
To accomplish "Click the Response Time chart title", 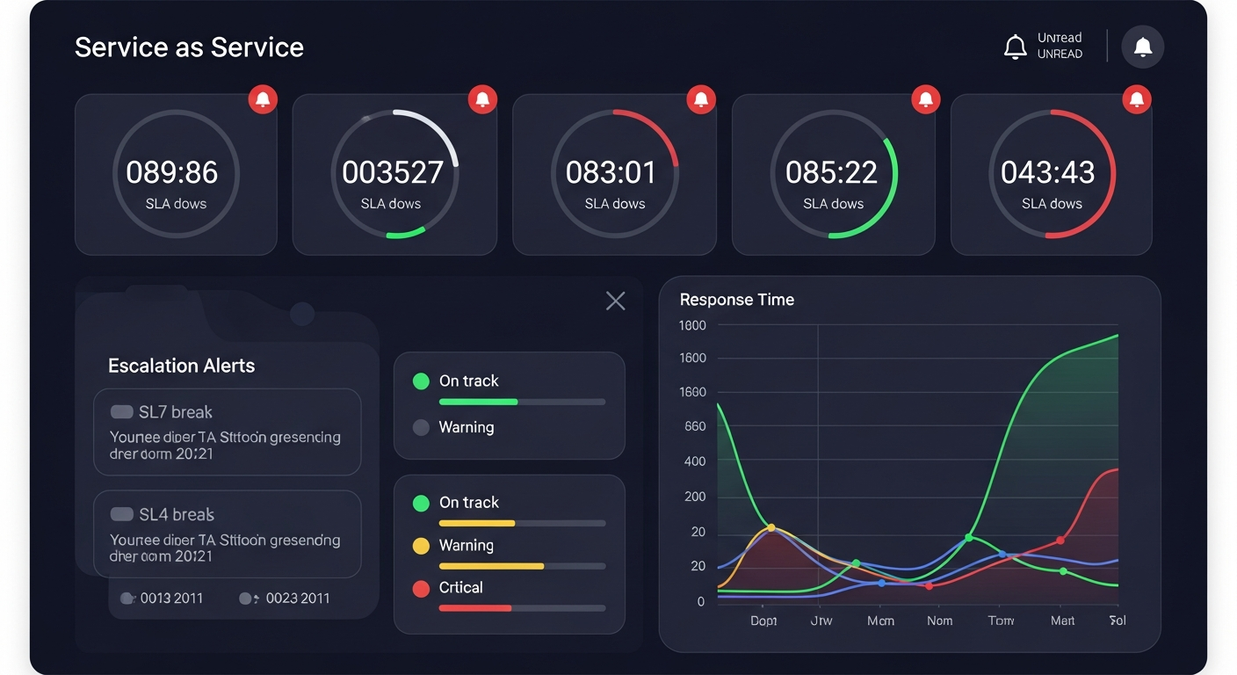I will coord(737,300).
